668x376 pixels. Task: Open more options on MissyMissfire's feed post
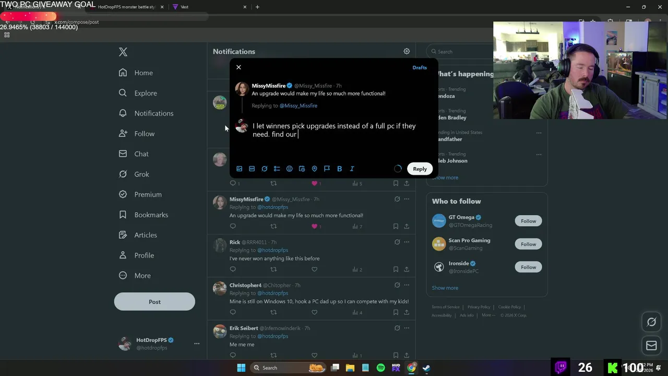(407, 199)
